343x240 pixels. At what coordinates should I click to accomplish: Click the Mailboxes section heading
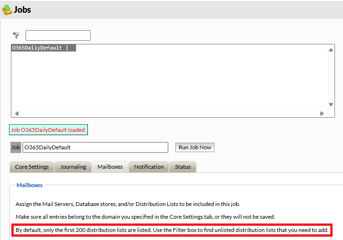pyautogui.click(x=30, y=185)
